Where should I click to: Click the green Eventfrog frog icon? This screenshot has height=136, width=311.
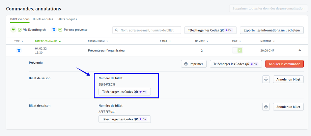(x=13, y=30)
